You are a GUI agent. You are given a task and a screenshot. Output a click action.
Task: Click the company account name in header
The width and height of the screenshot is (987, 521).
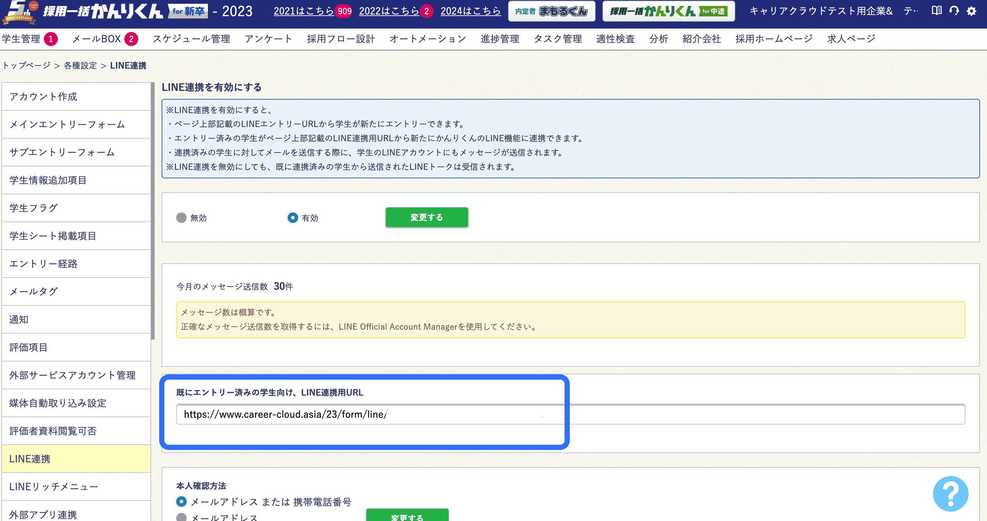[833, 11]
